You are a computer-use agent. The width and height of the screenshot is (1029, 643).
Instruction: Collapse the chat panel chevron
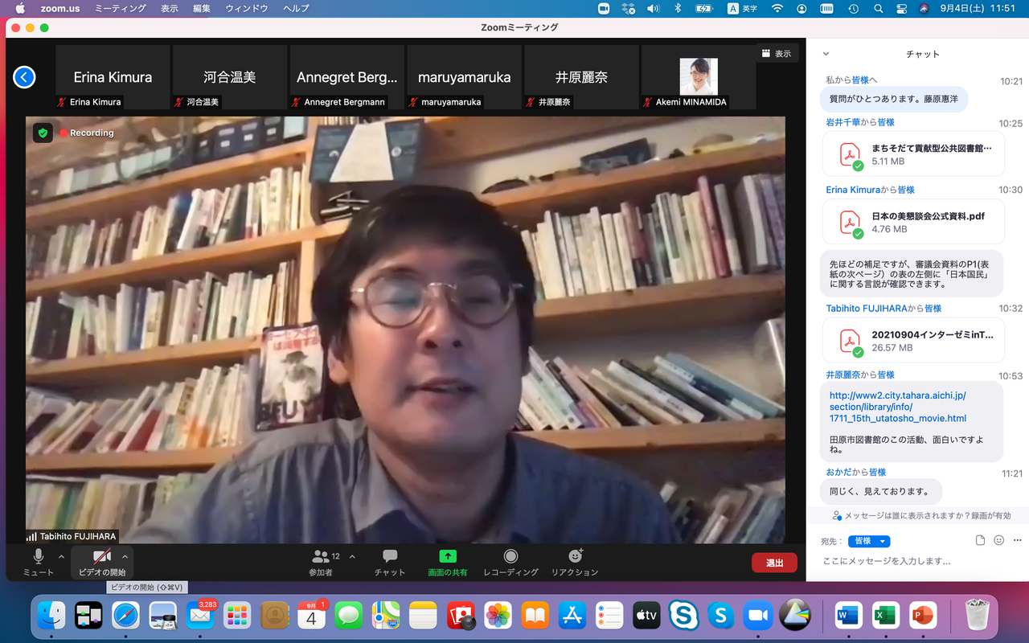[x=826, y=54]
